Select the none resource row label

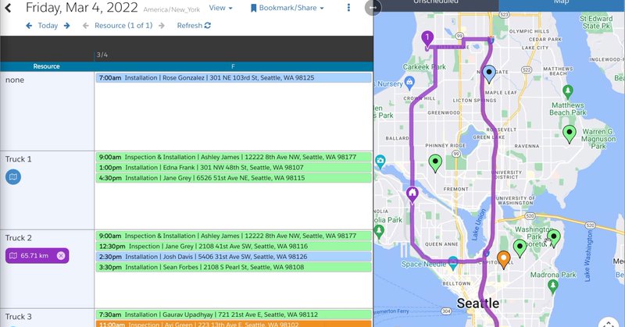tap(15, 80)
